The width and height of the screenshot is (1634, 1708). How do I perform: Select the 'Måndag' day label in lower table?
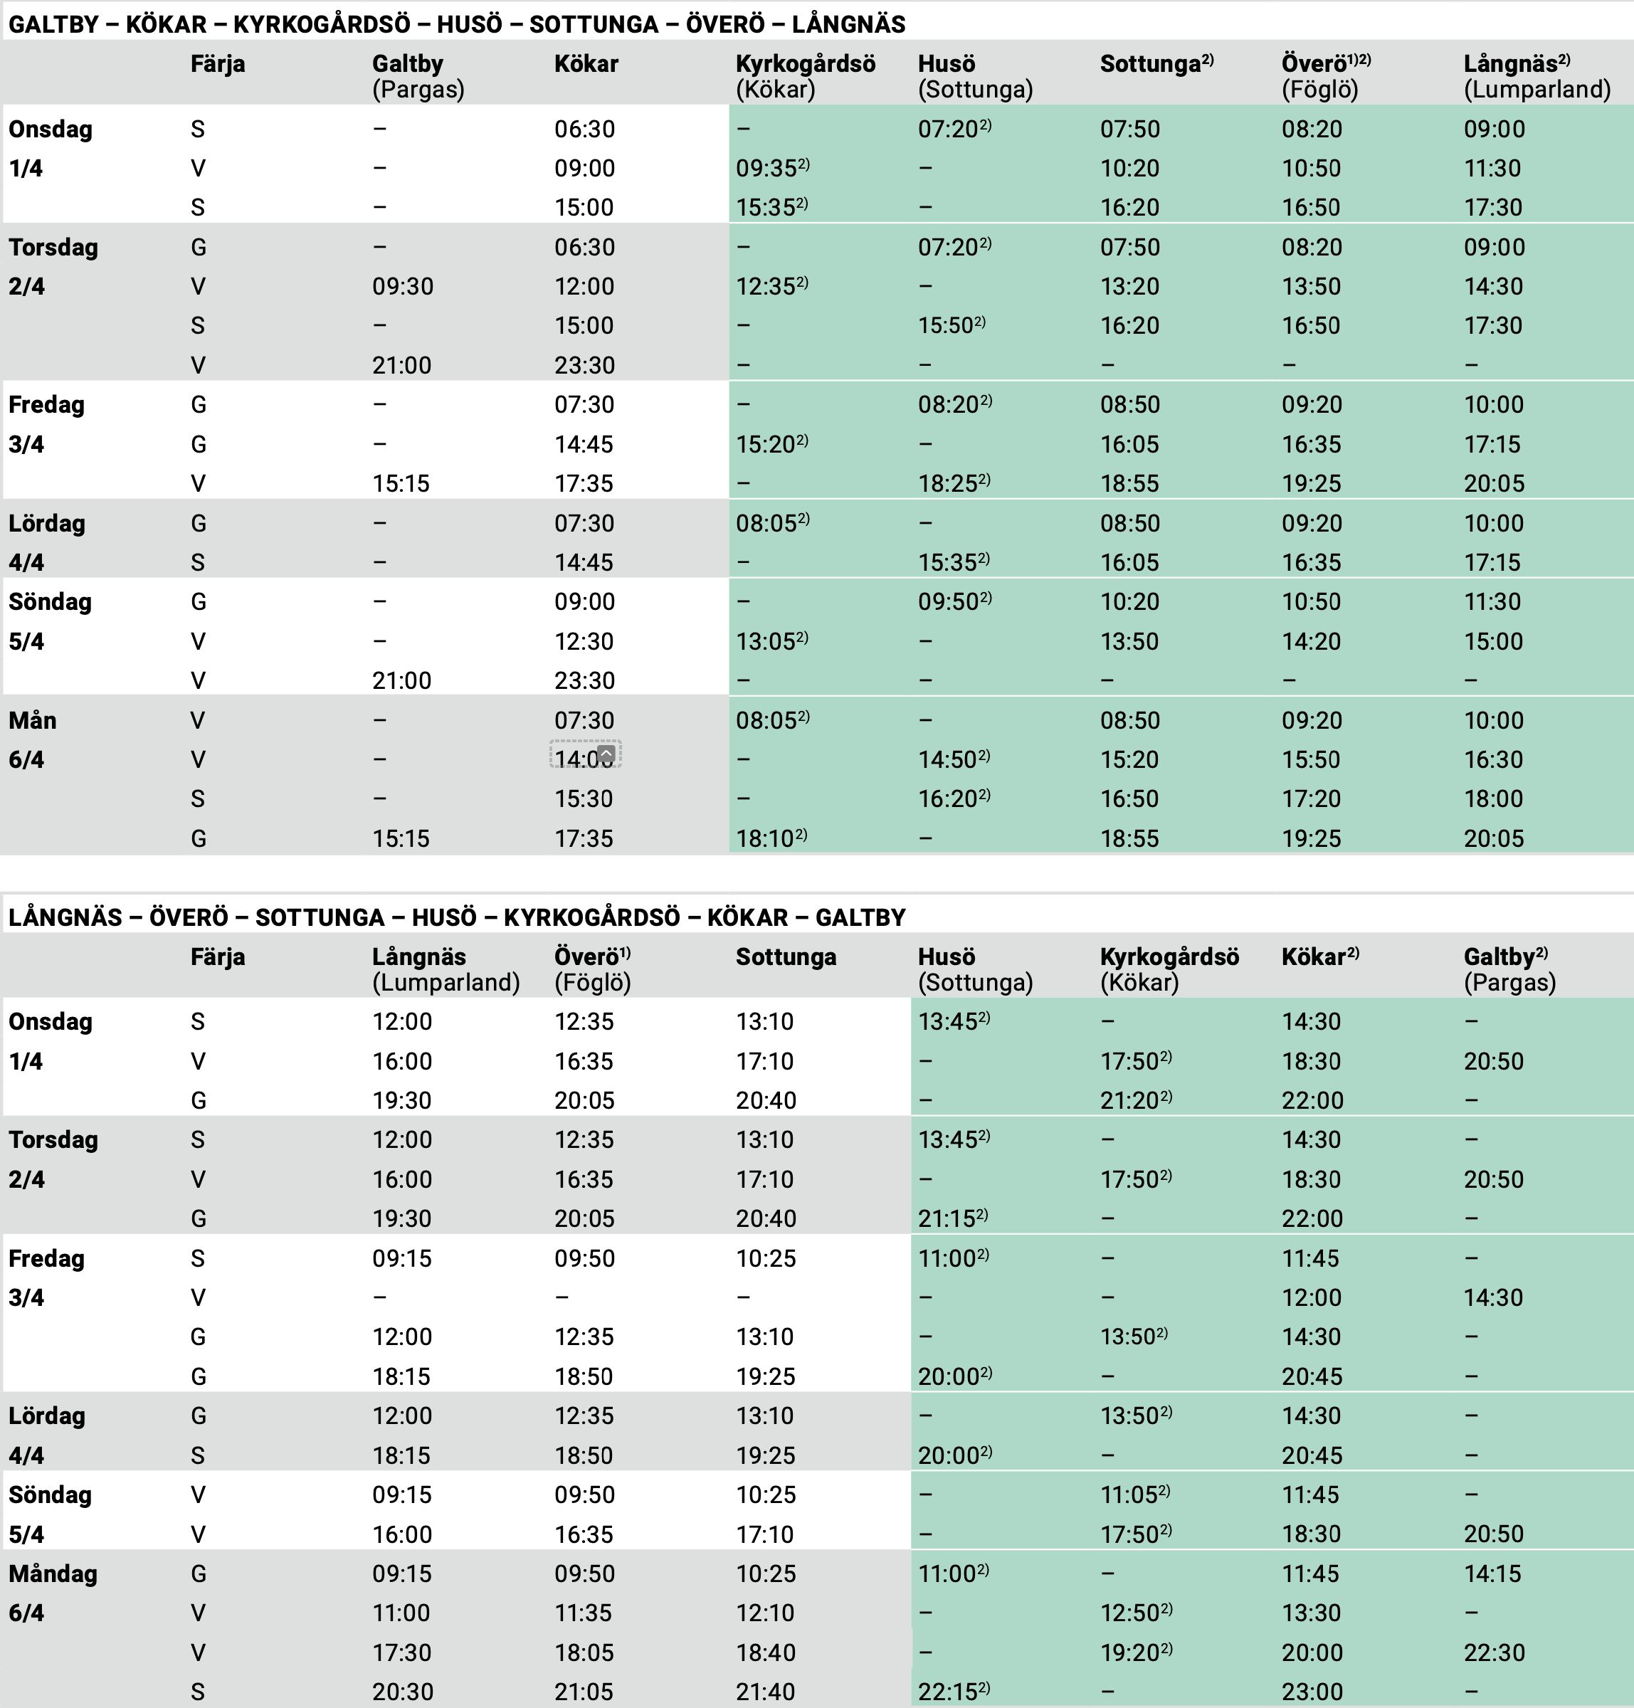(x=52, y=1574)
